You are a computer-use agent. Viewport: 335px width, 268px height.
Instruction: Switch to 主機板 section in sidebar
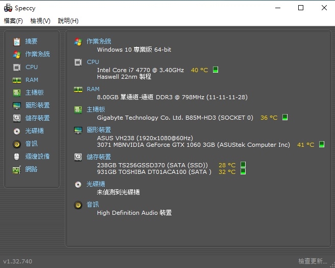(x=34, y=93)
